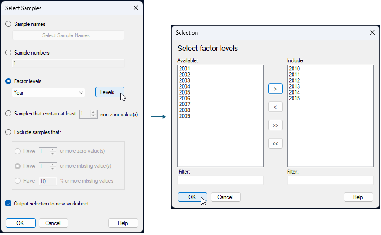Click OK in the Selection dialog
Viewport: 381px width, 235px height.
tap(192, 197)
